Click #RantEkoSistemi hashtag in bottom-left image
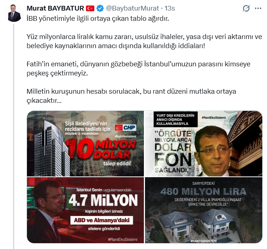The width and height of the screenshot is (267, 249). tap(123, 240)
